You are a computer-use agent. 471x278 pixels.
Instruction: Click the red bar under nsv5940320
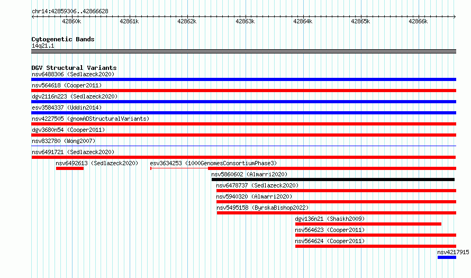tap(336, 202)
